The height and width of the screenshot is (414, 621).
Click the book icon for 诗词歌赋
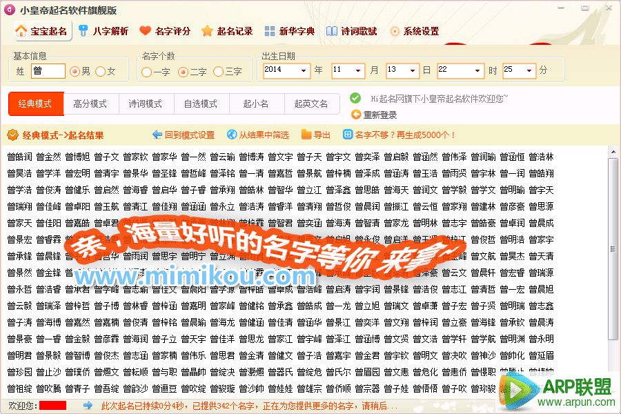pos(331,31)
